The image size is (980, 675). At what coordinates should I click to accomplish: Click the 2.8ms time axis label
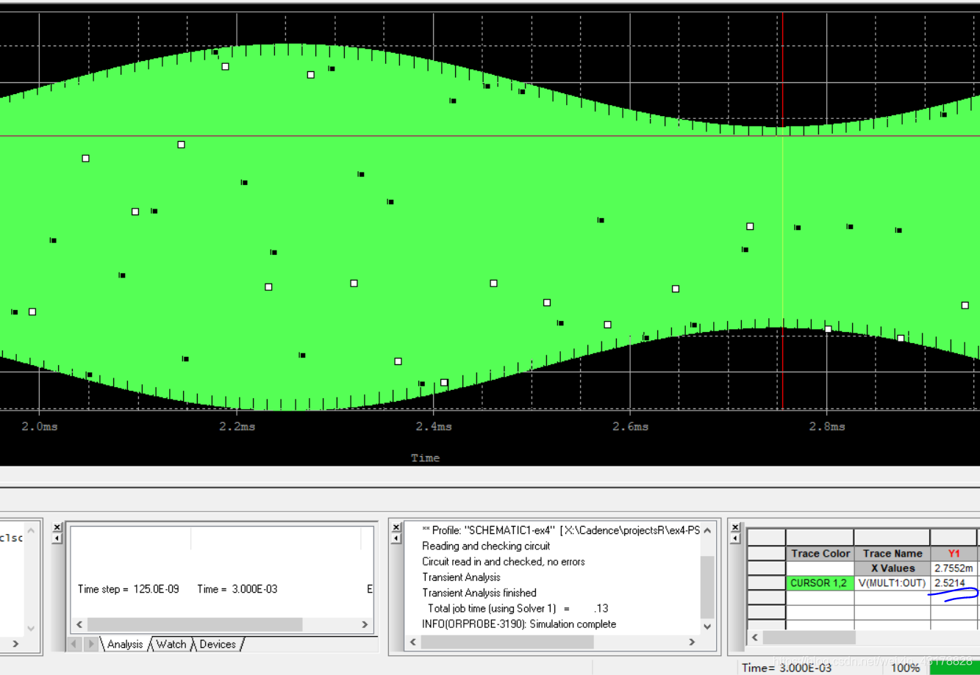(x=827, y=427)
